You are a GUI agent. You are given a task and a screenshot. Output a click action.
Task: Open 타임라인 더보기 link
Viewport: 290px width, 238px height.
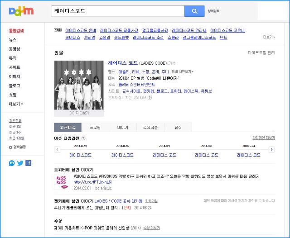tap(264, 138)
